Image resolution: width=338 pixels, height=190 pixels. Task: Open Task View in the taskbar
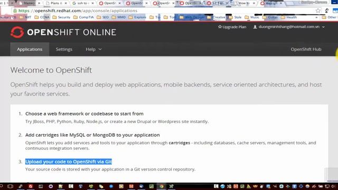pos(10,186)
